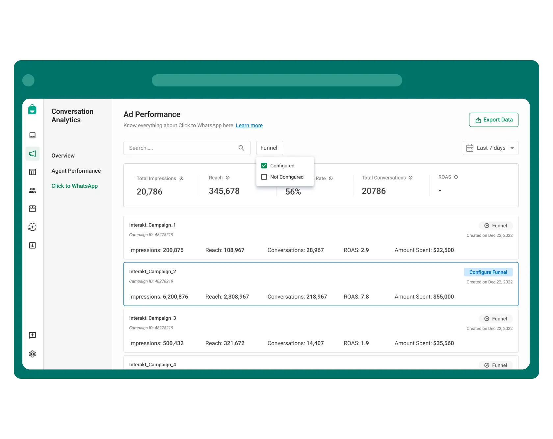Uncheck the Configured filter option

pos(264,165)
